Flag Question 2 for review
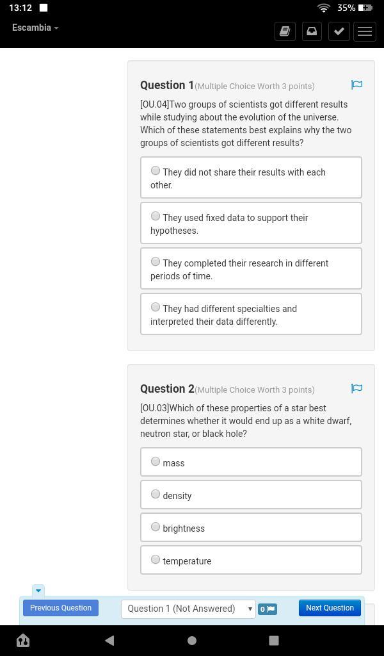The width and height of the screenshot is (384, 656). click(356, 389)
